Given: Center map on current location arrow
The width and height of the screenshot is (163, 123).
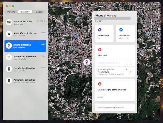Looking at the screenshot, I should (x=54, y=116).
